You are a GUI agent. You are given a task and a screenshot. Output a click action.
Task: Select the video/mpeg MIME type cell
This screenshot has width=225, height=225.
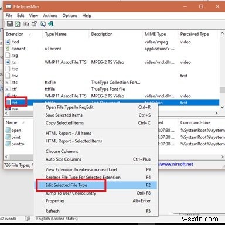coord(156,42)
